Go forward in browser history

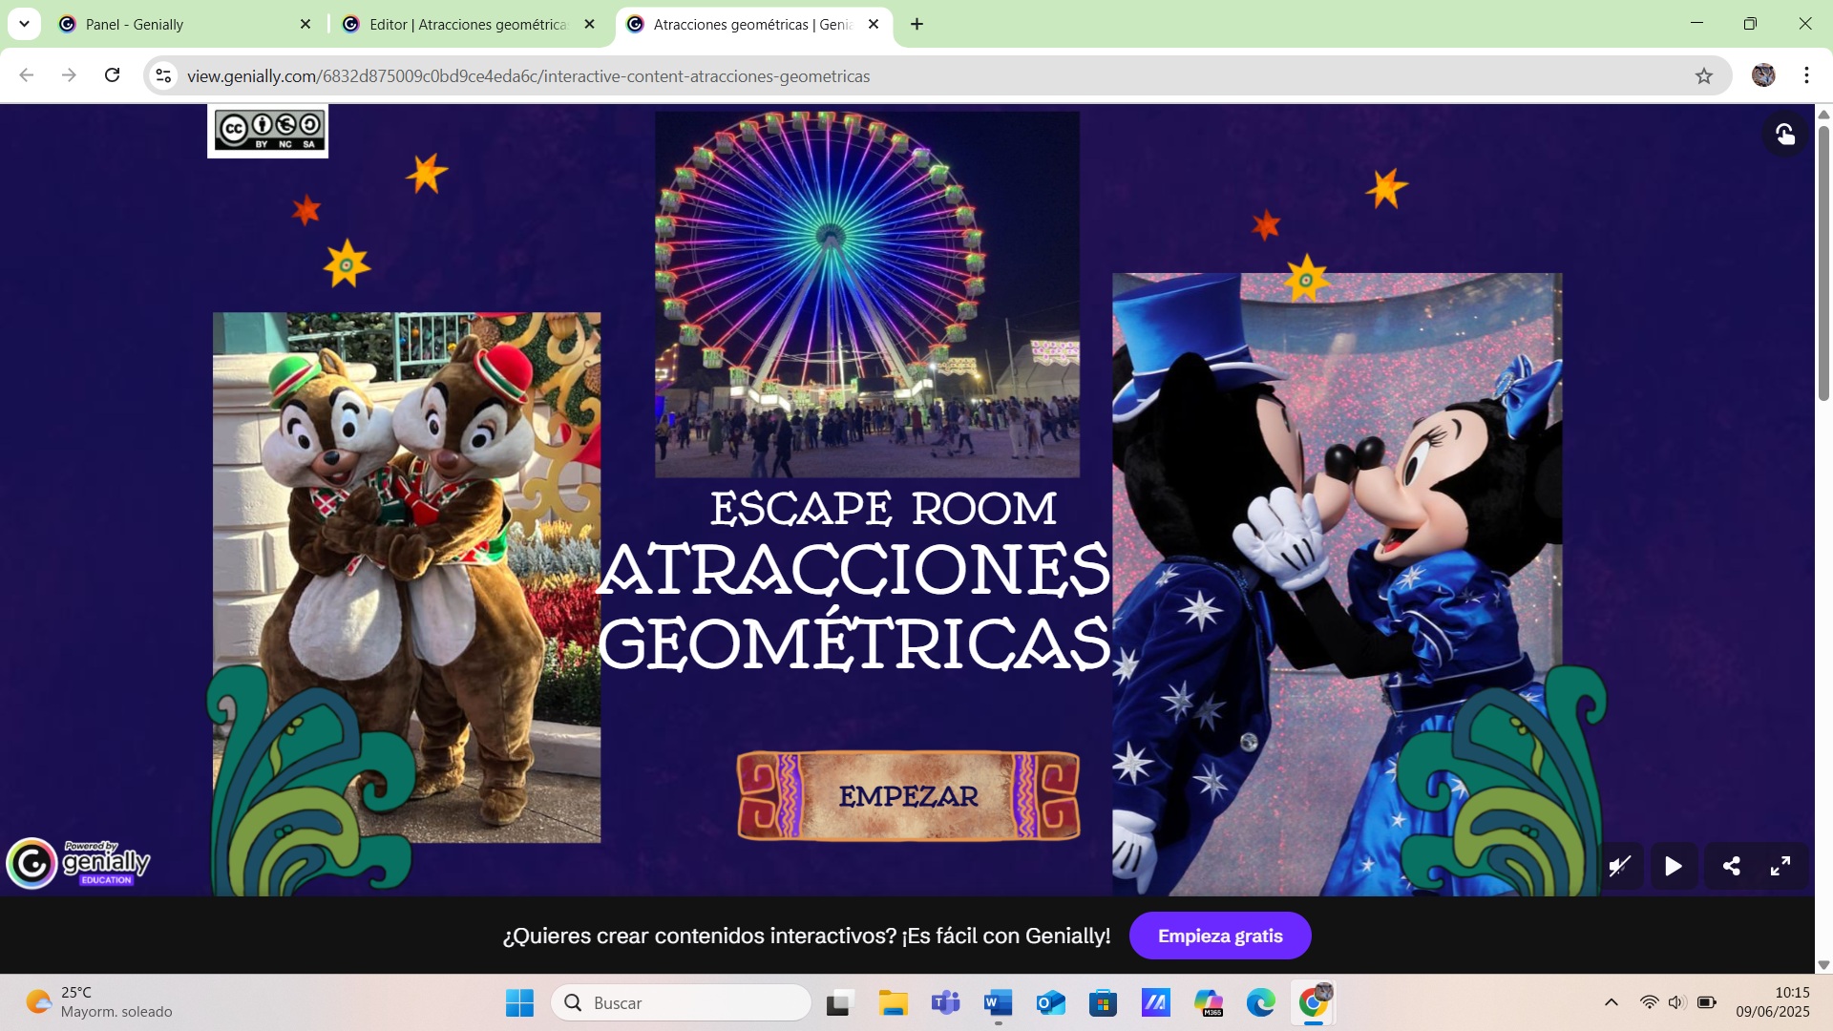click(x=69, y=75)
